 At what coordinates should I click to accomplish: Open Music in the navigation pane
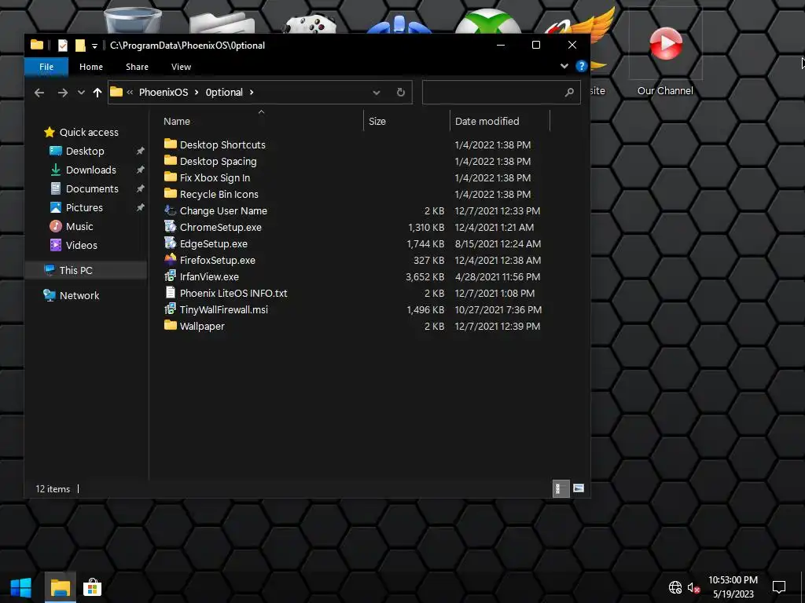(79, 227)
